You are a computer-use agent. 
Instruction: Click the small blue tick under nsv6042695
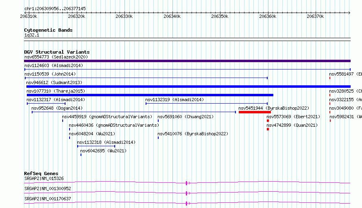point(81,155)
